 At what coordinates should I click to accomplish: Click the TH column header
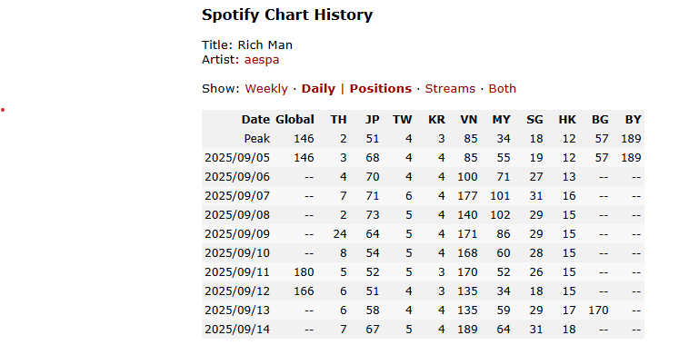(x=338, y=120)
